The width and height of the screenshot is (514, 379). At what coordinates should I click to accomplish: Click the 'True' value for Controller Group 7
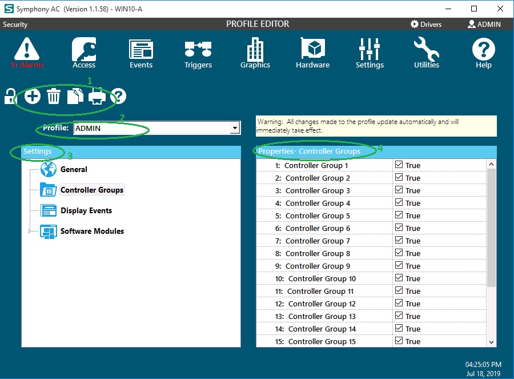point(413,241)
